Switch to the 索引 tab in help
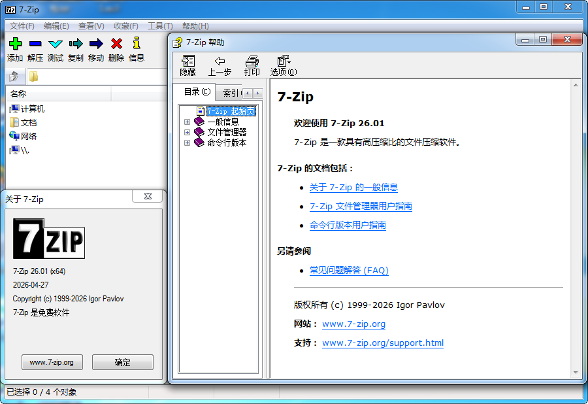This screenshot has height=404, width=588. [230, 93]
